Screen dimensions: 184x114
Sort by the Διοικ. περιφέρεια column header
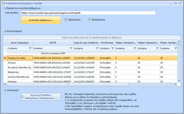20,42
